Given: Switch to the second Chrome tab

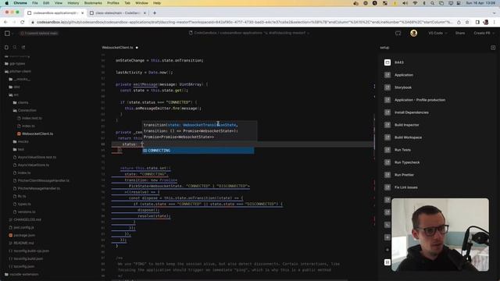Looking at the screenshot, I should click(118, 13).
